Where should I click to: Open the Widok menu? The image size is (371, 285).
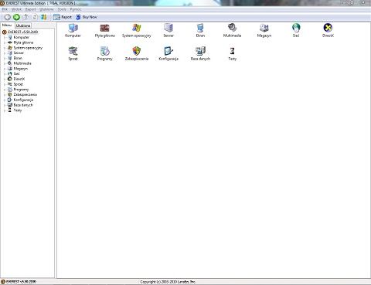tap(16, 9)
